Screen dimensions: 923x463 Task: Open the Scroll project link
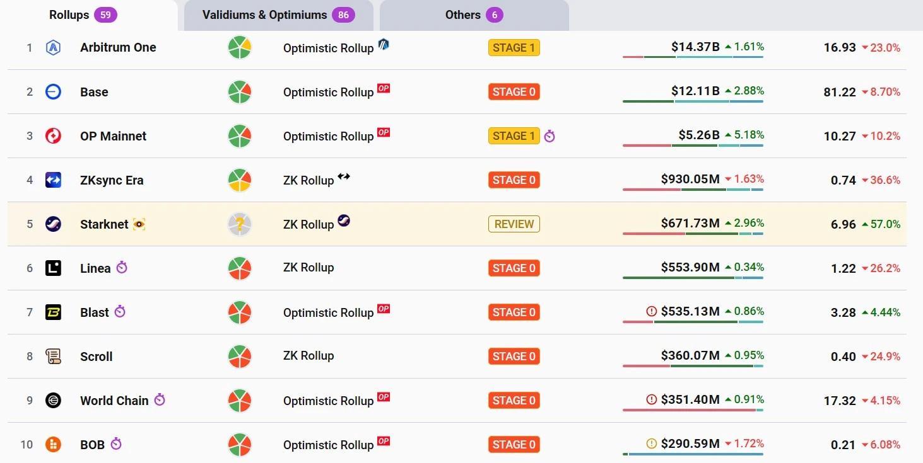[x=96, y=357]
